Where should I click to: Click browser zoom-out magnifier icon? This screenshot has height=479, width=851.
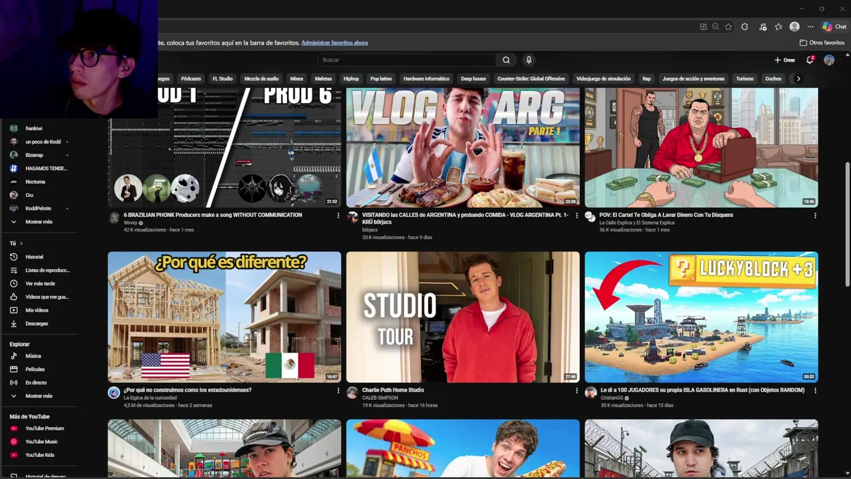point(715,27)
